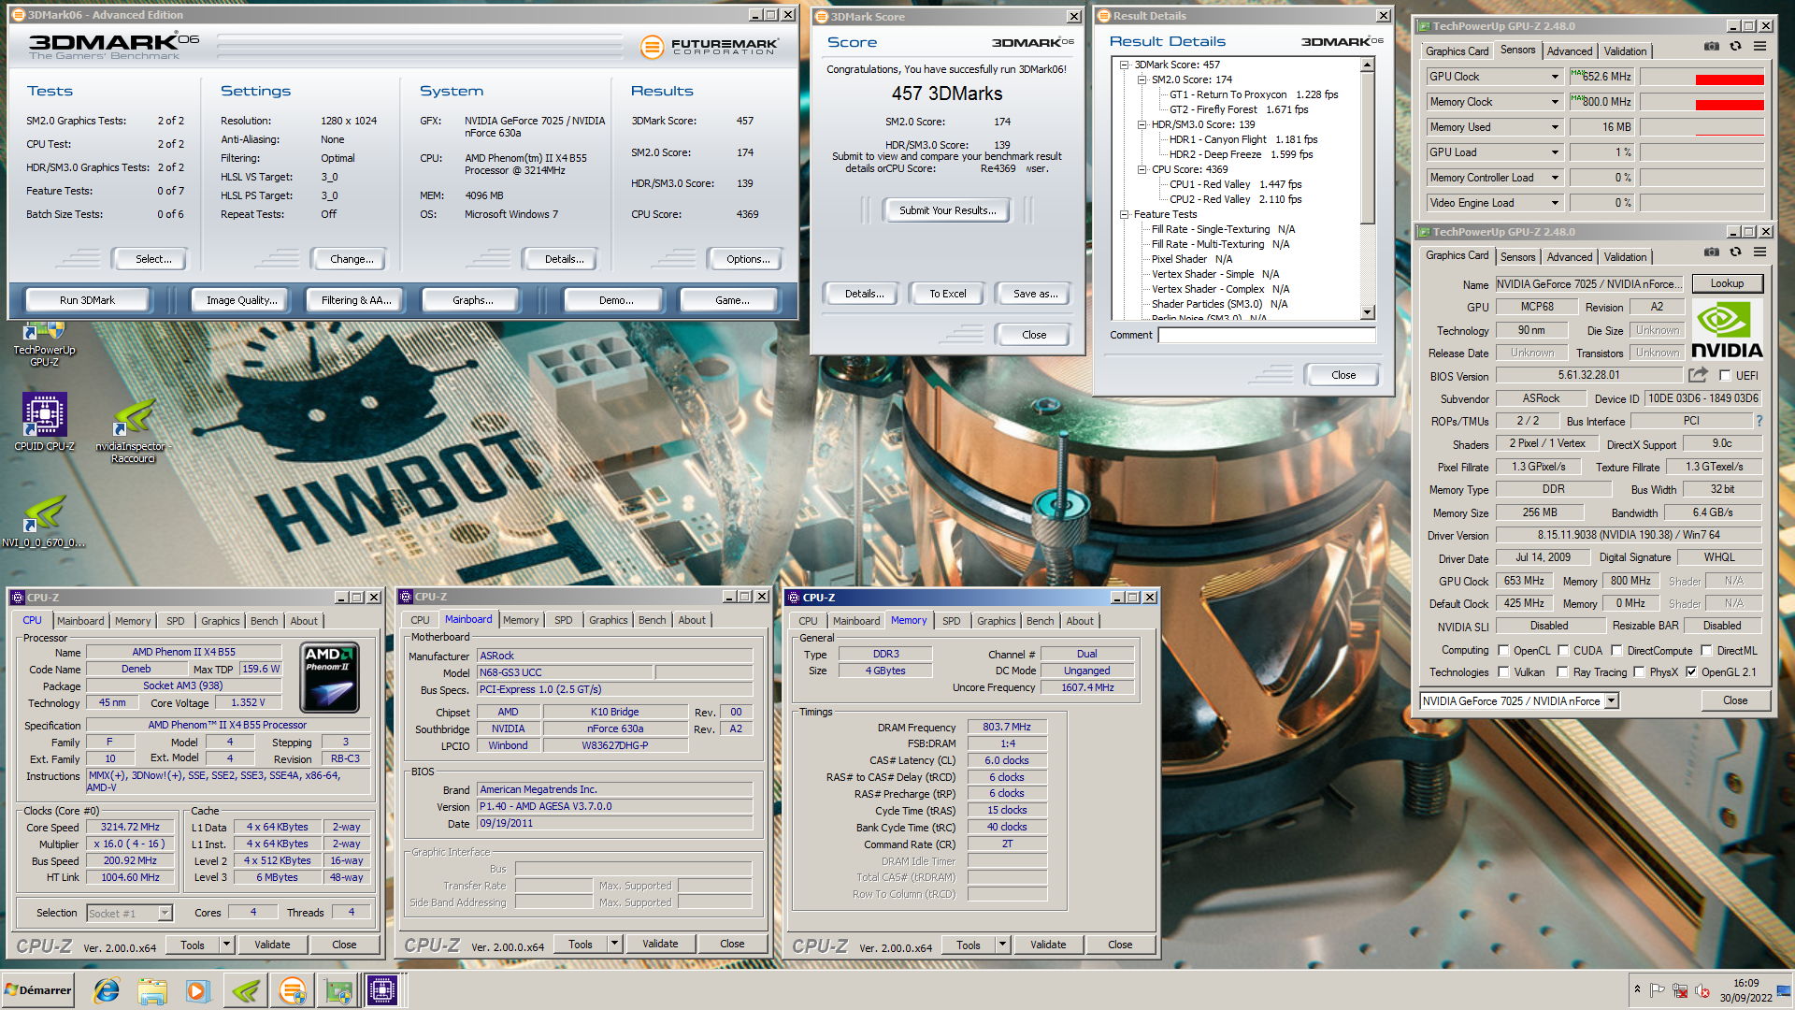Image resolution: width=1795 pixels, height=1010 pixels.
Task: Open GPU Clock sensor dropdown
Action: click(1556, 77)
